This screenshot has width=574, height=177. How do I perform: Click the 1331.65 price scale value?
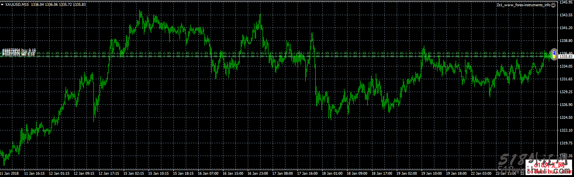[x=566, y=79]
